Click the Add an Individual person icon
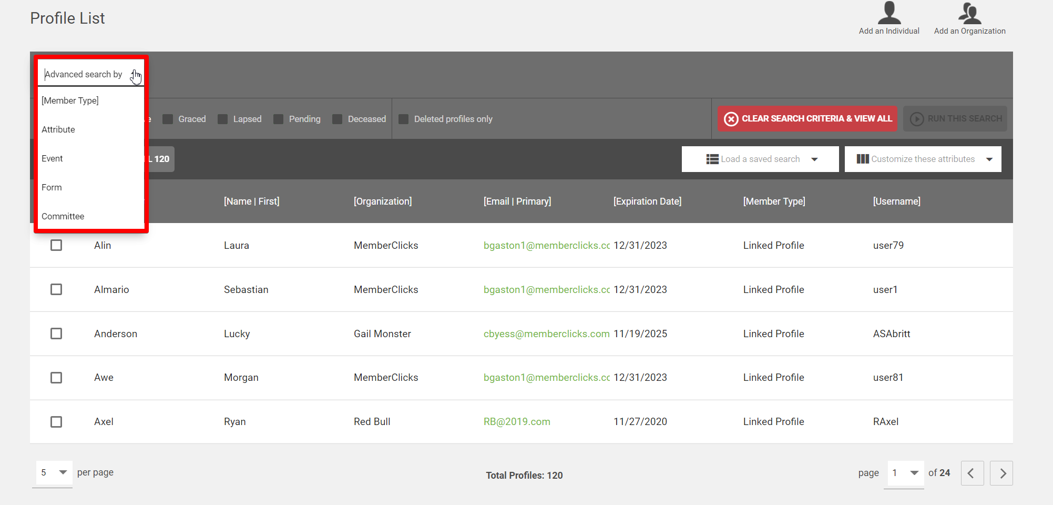 click(889, 13)
